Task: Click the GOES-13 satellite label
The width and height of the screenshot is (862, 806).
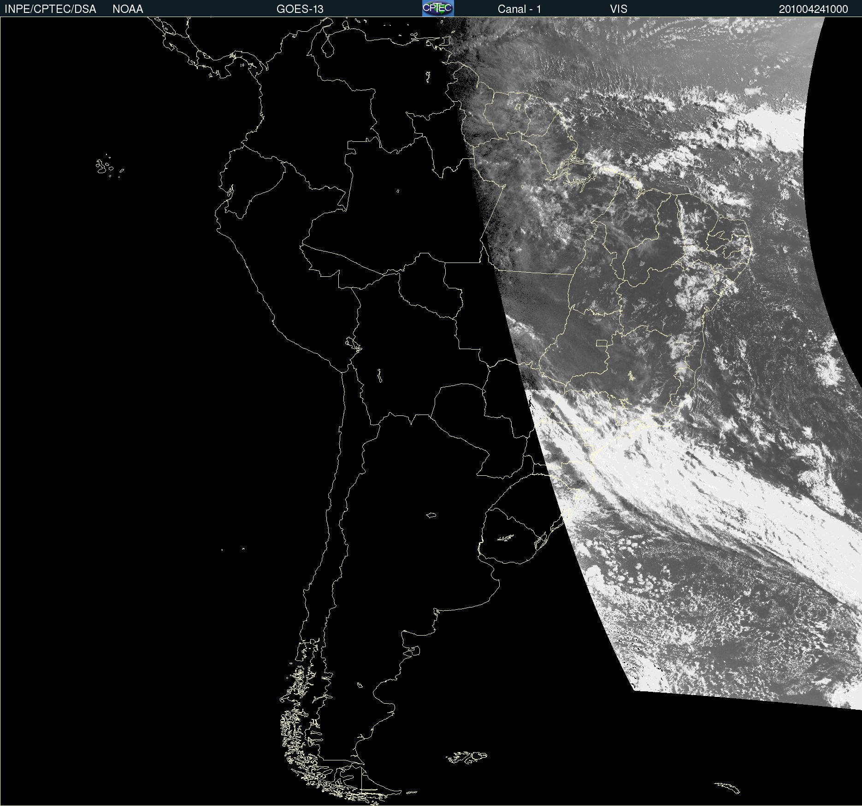Action: (300, 9)
